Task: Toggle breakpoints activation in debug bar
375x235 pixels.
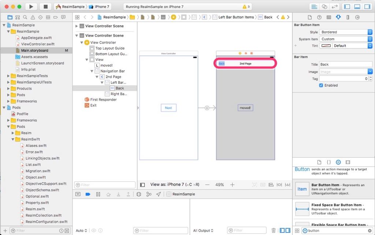Action: [x=88, y=194]
